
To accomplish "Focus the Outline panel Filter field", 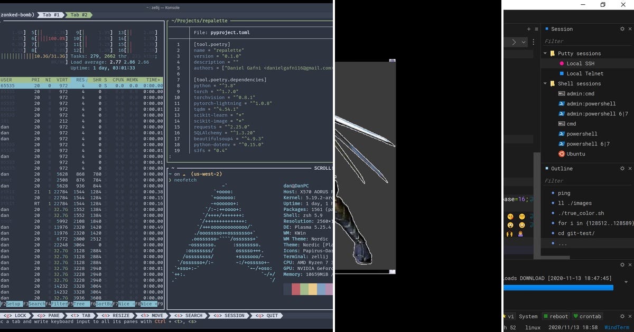I will (x=588, y=181).
